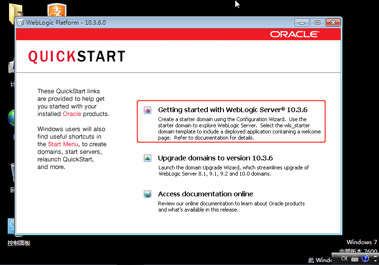Screen dimensions: 379x265
Task: Click the WebLogic Platform - 10.3.6.0 window title
Action: point(66,23)
